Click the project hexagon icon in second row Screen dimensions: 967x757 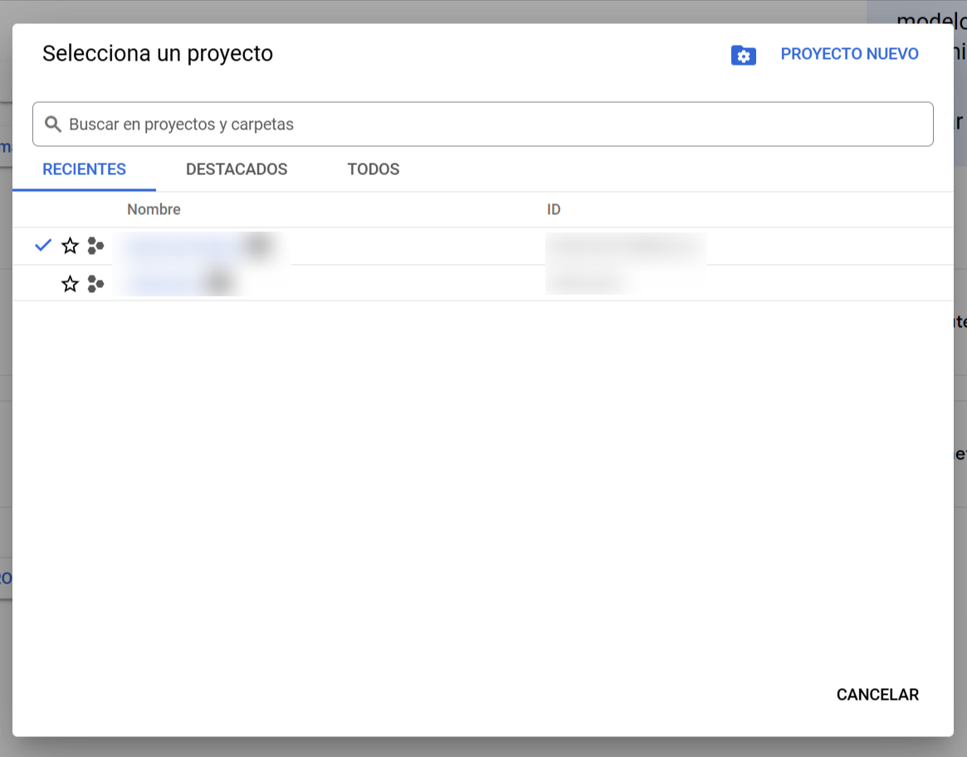pos(95,284)
